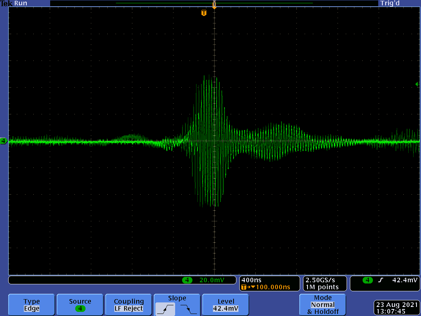
Task: Click the channel 4 ground reference marker
Action: pyautogui.click(x=4, y=142)
